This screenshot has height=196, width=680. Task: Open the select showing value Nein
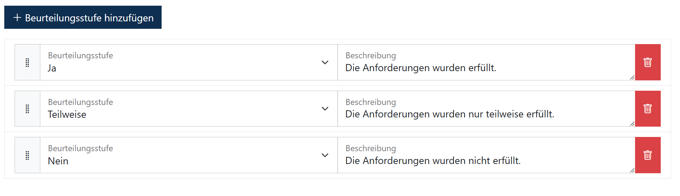click(189, 155)
